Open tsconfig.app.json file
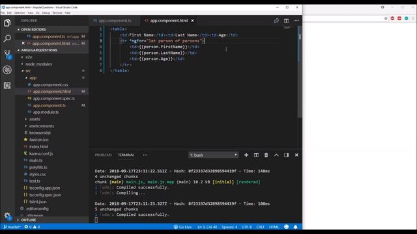 point(44,188)
